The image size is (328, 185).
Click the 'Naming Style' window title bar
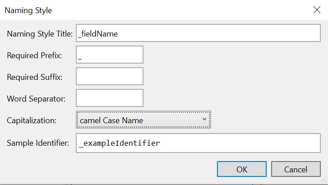click(135, 10)
